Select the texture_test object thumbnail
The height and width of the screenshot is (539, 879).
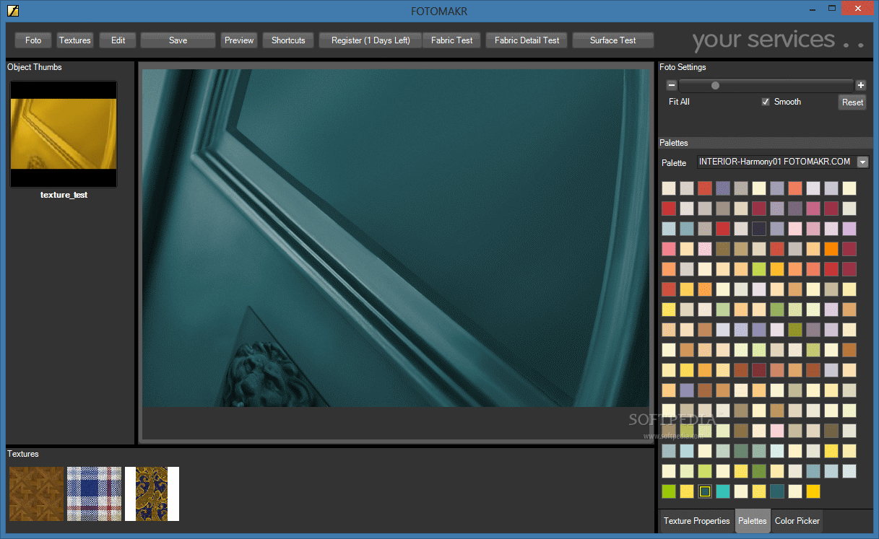[x=64, y=134]
